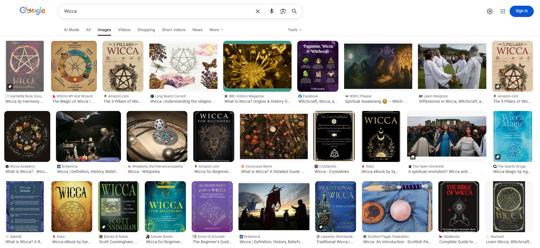Screen dimensions: 540x248
Task: Open the Tools dropdown
Action: click(294, 30)
